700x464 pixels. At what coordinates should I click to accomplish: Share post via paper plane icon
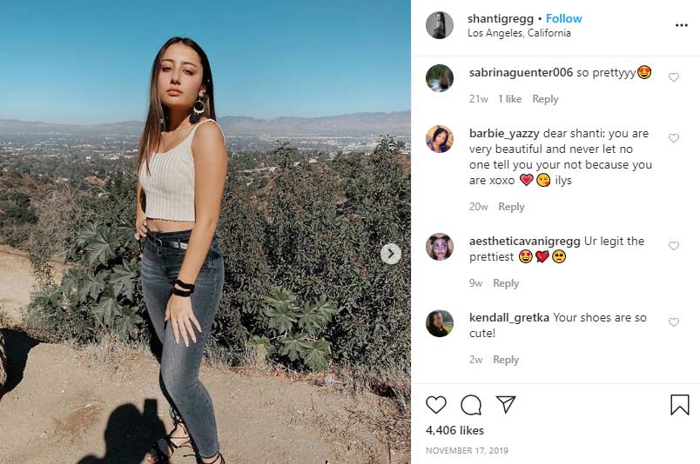point(506,405)
